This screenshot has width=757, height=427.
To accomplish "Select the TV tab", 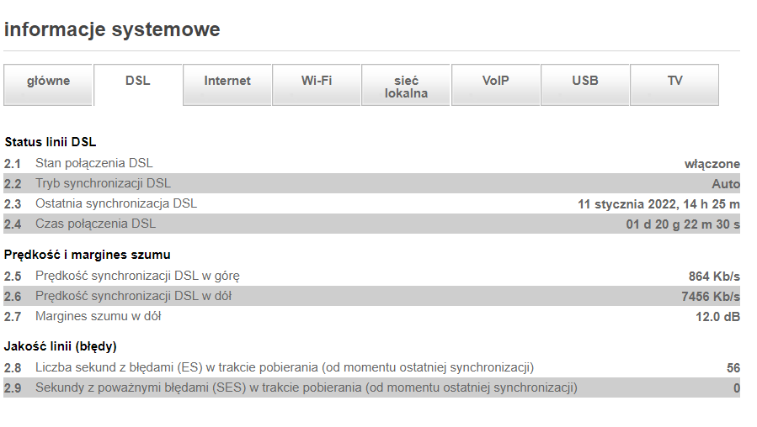I will click(x=674, y=82).
